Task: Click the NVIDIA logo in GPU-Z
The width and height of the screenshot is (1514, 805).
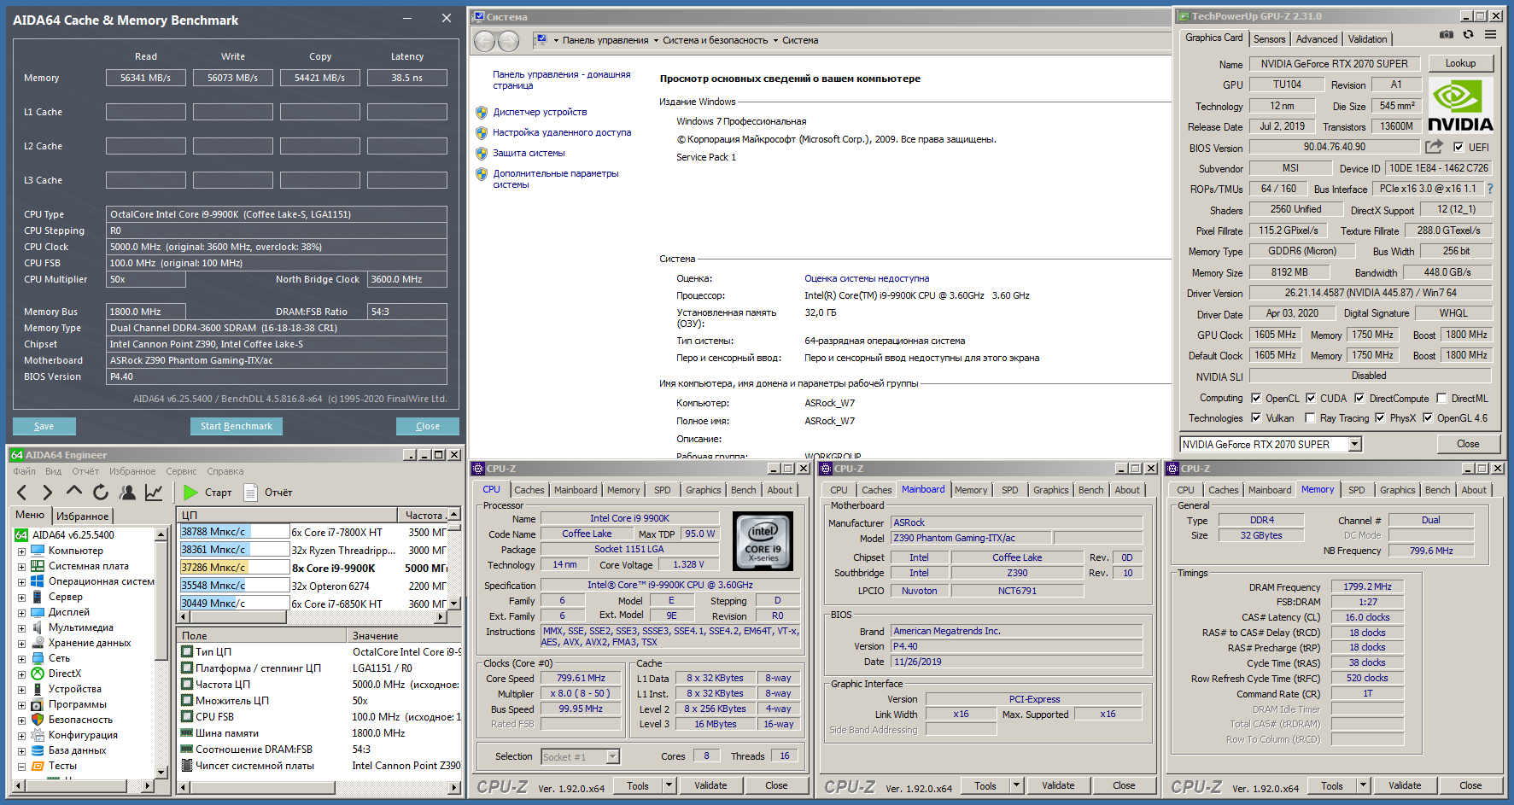Action: click(1461, 106)
